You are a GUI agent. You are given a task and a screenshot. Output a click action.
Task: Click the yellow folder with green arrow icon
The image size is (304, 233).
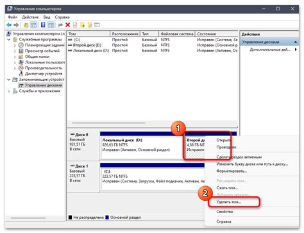[82, 25]
